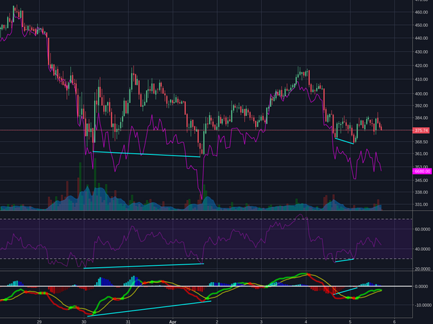The image size is (433, 324).
Task: Click the 20.0000 RSI scale label
Action: [x=422, y=269]
